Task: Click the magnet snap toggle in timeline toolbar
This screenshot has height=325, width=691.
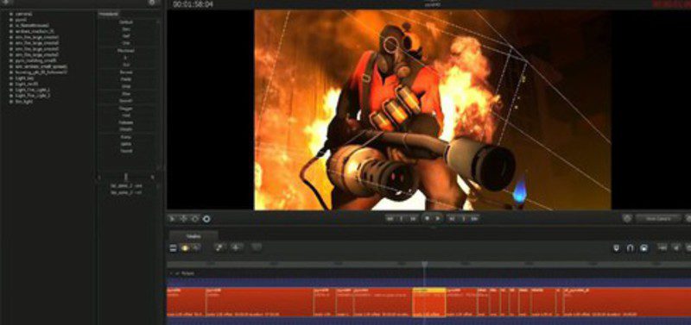Action: [x=631, y=248]
